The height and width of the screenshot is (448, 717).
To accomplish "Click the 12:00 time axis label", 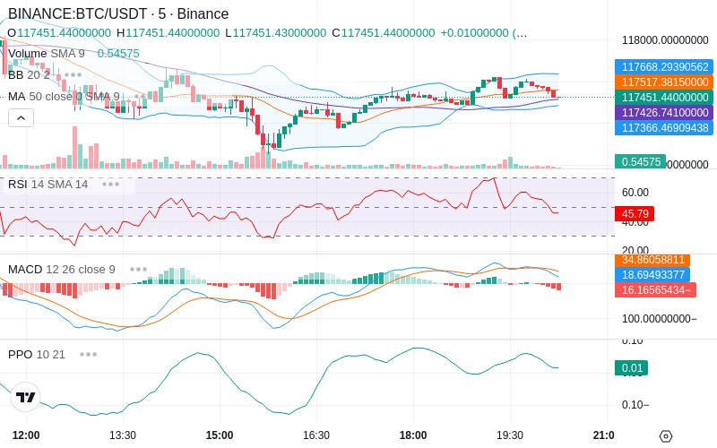I will [x=26, y=435].
